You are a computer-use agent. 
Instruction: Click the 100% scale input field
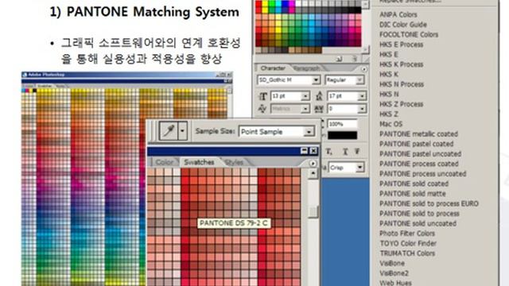pos(342,124)
